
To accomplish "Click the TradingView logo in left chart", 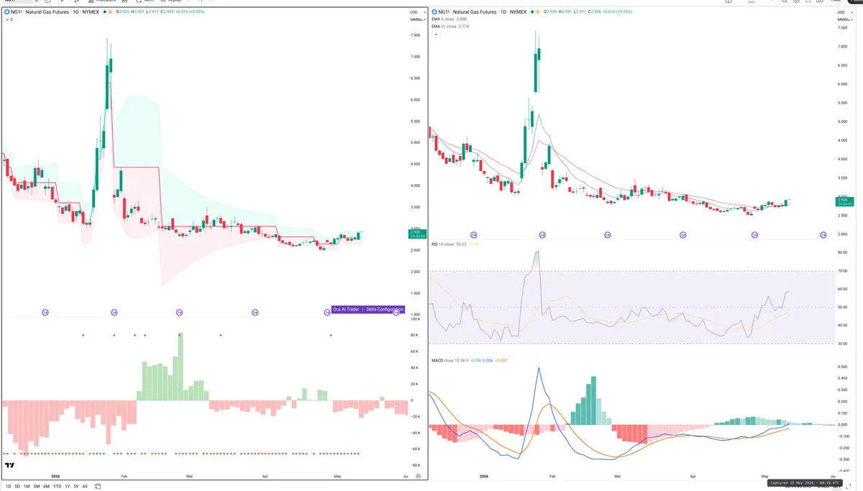I will tap(9, 465).
